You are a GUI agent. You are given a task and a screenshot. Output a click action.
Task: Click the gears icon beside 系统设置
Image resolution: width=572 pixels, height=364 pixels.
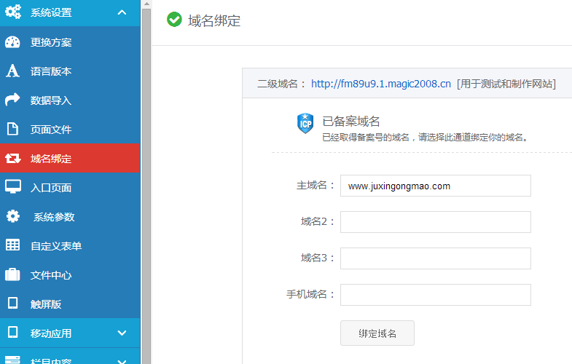pyautogui.click(x=12, y=12)
